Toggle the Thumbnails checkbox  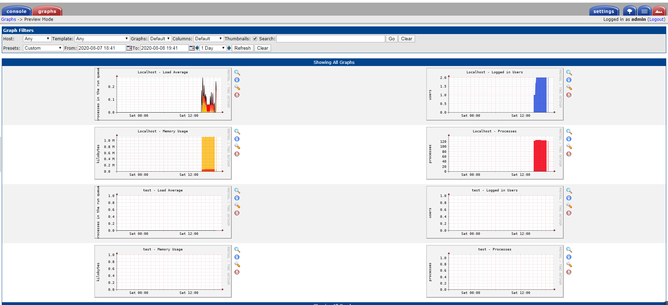tap(255, 39)
